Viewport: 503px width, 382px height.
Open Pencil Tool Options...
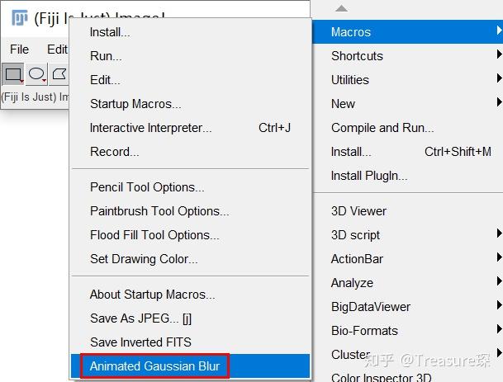click(x=147, y=186)
